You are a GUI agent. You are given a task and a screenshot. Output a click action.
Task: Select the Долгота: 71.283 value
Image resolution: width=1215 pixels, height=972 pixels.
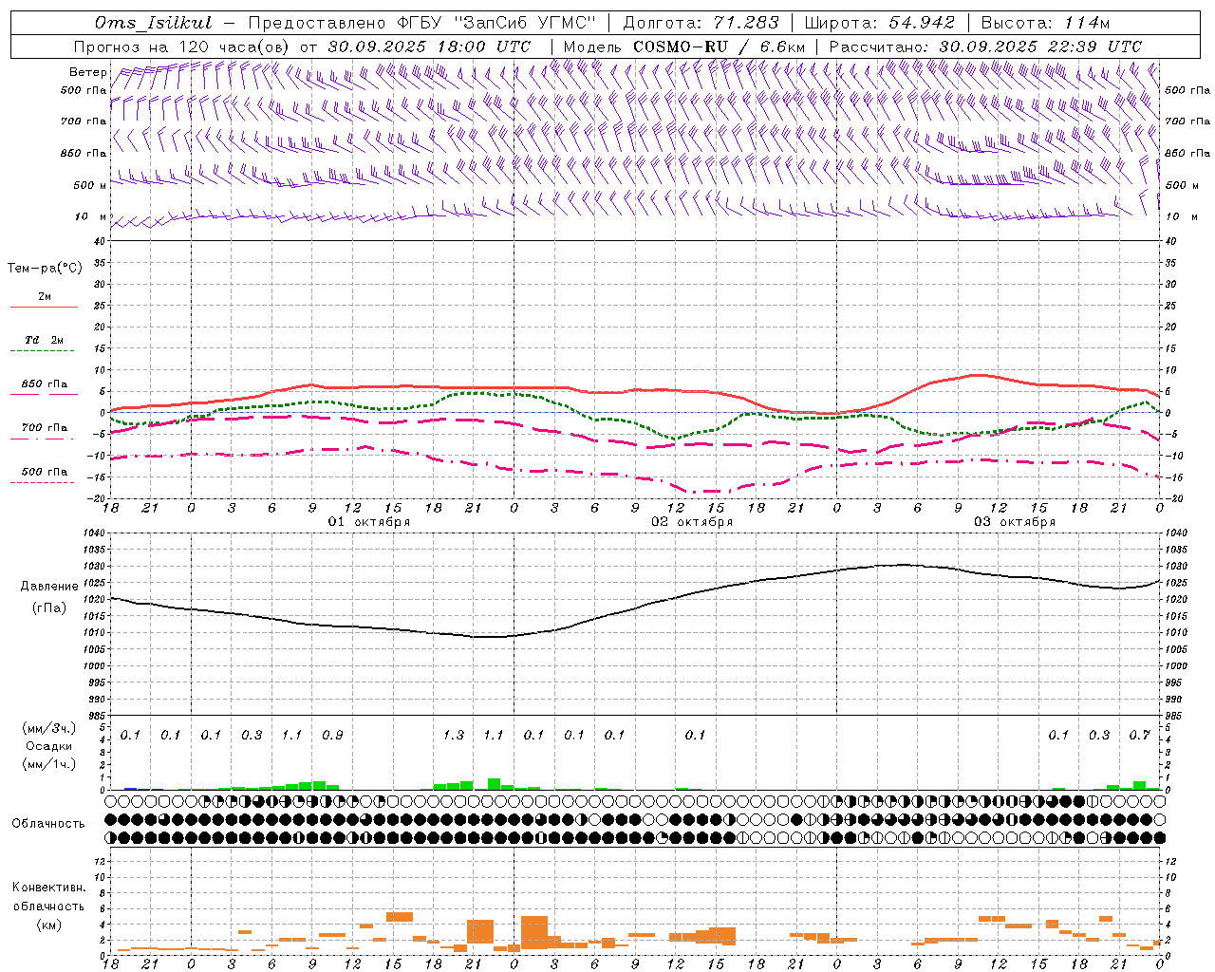point(701,23)
